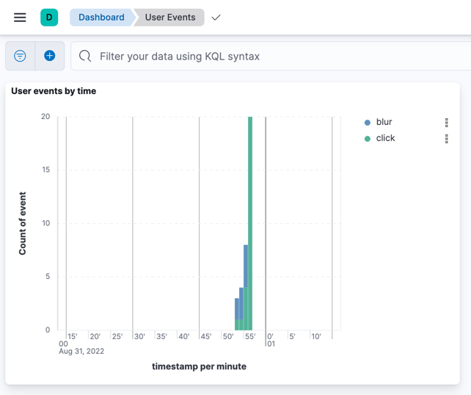Toggle the click series in legend
Viewport: 471px width, 395px height.
pyautogui.click(x=385, y=138)
